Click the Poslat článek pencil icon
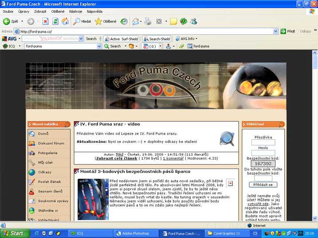 point(31,182)
